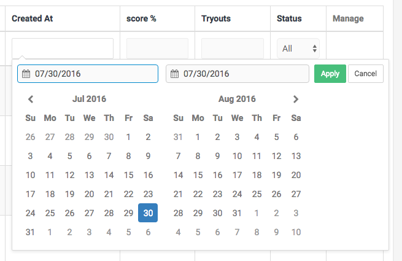Select August 27 in Aug 2016
This screenshot has width=402, height=261.
[x=296, y=194]
